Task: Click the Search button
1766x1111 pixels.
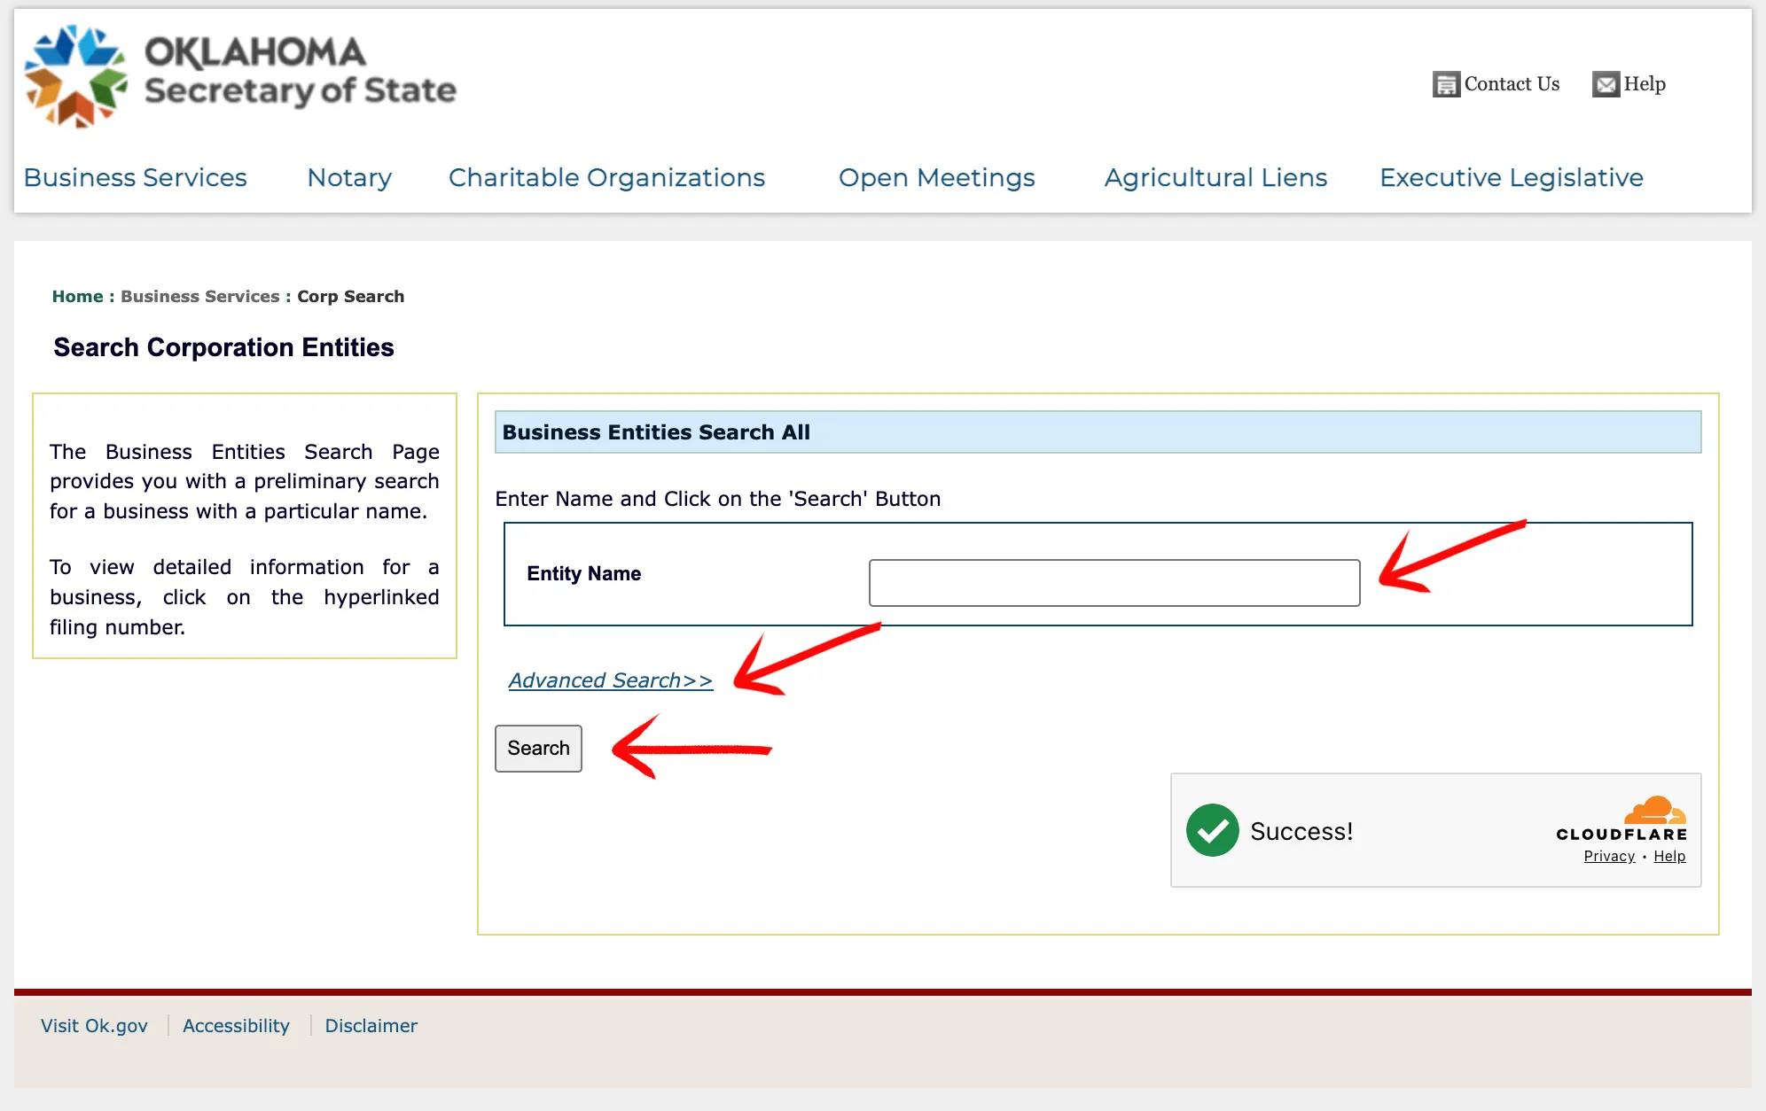Action: pyautogui.click(x=538, y=749)
